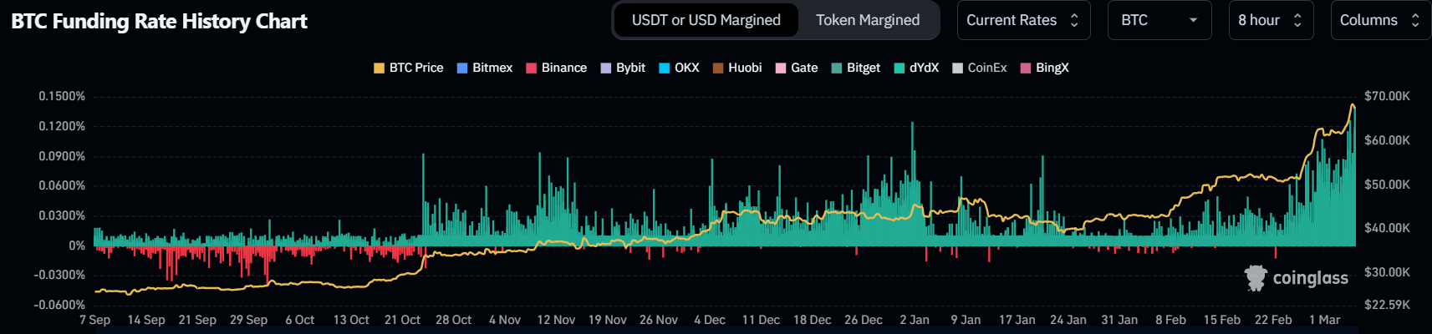The height and width of the screenshot is (334, 1432).
Task: Click the 22 Feb date label
Action: point(1273,320)
